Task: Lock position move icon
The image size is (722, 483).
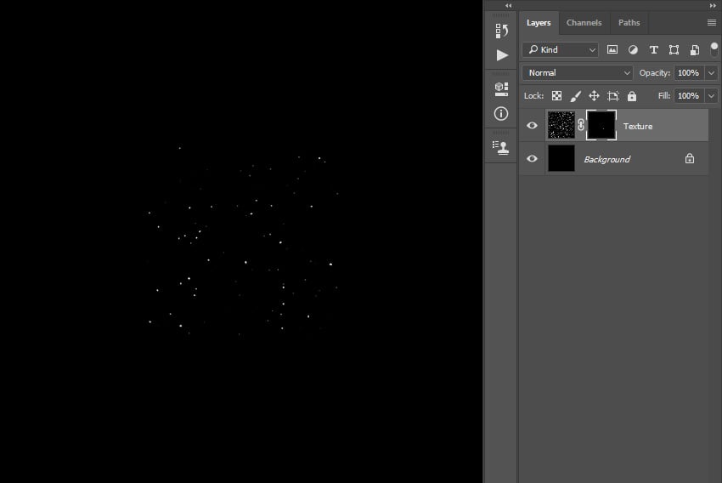Action: click(594, 96)
